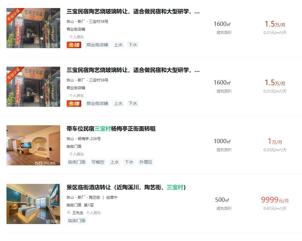Click the person icon beside 王先生
The width and height of the screenshot is (302, 241).
[x=69, y=213]
